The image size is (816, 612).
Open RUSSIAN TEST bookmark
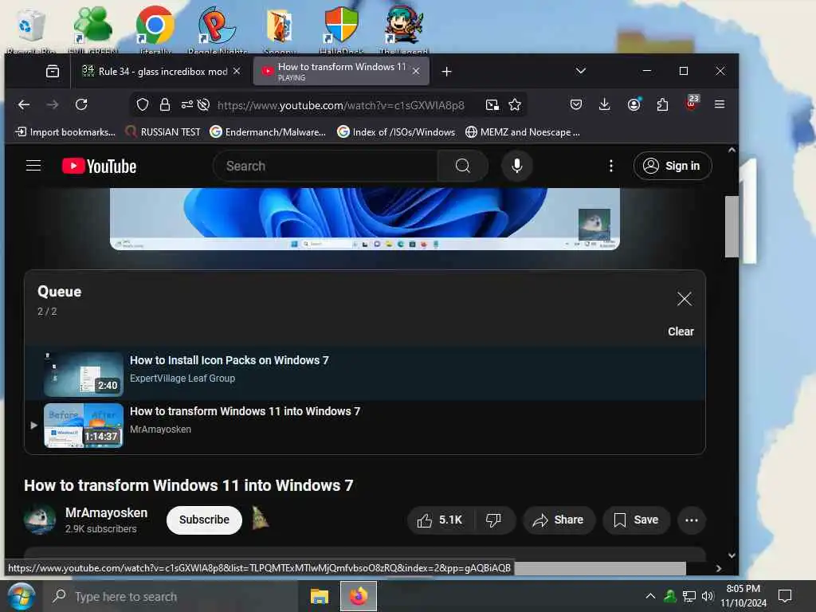tap(163, 132)
